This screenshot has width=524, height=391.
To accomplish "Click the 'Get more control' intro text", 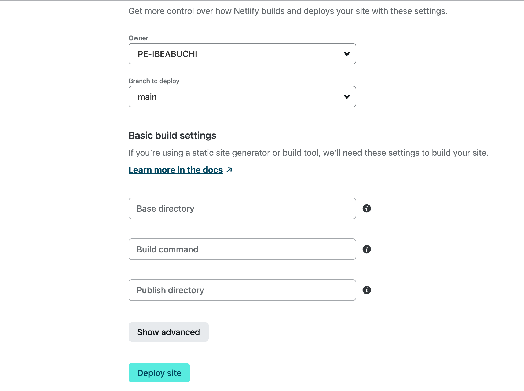I will tap(288, 11).
